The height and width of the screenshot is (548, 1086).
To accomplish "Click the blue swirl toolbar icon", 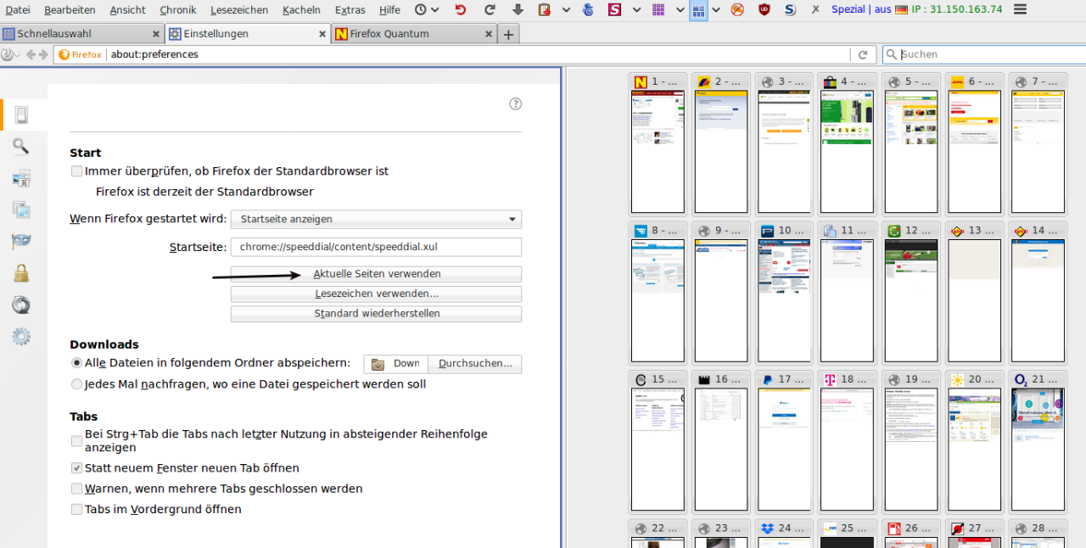I will 588,9.
